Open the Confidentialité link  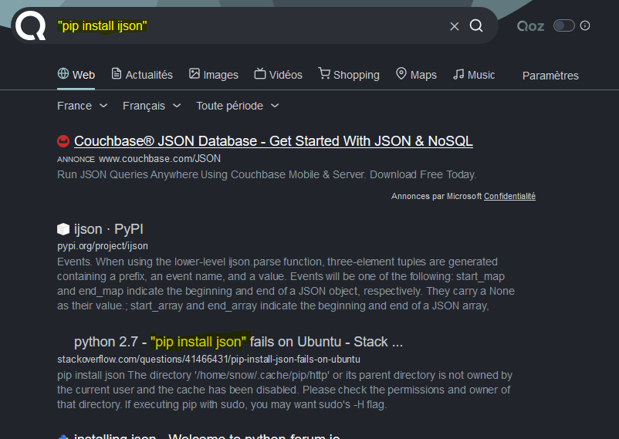point(509,196)
